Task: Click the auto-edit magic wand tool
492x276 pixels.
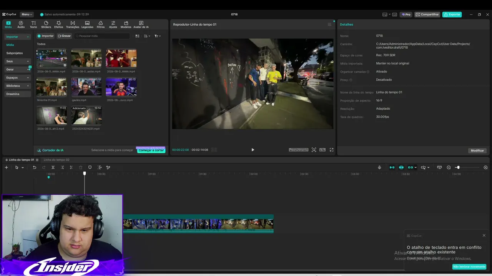Action: point(108,168)
